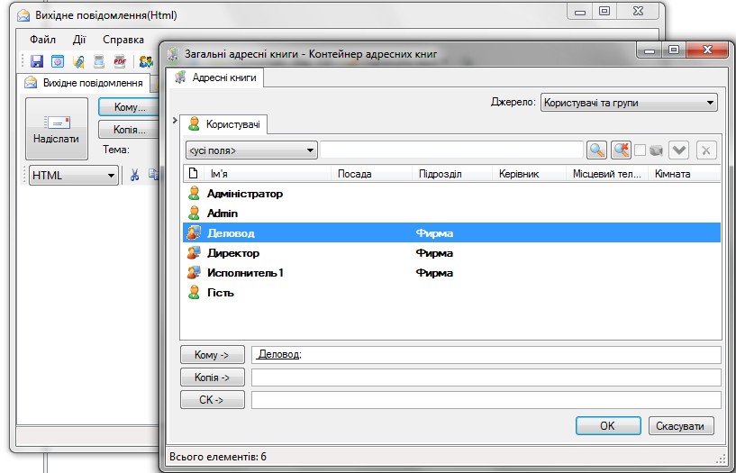The height and width of the screenshot is (473, 736).
Task: Click the scissors cut icon
Action: [134, 175]
